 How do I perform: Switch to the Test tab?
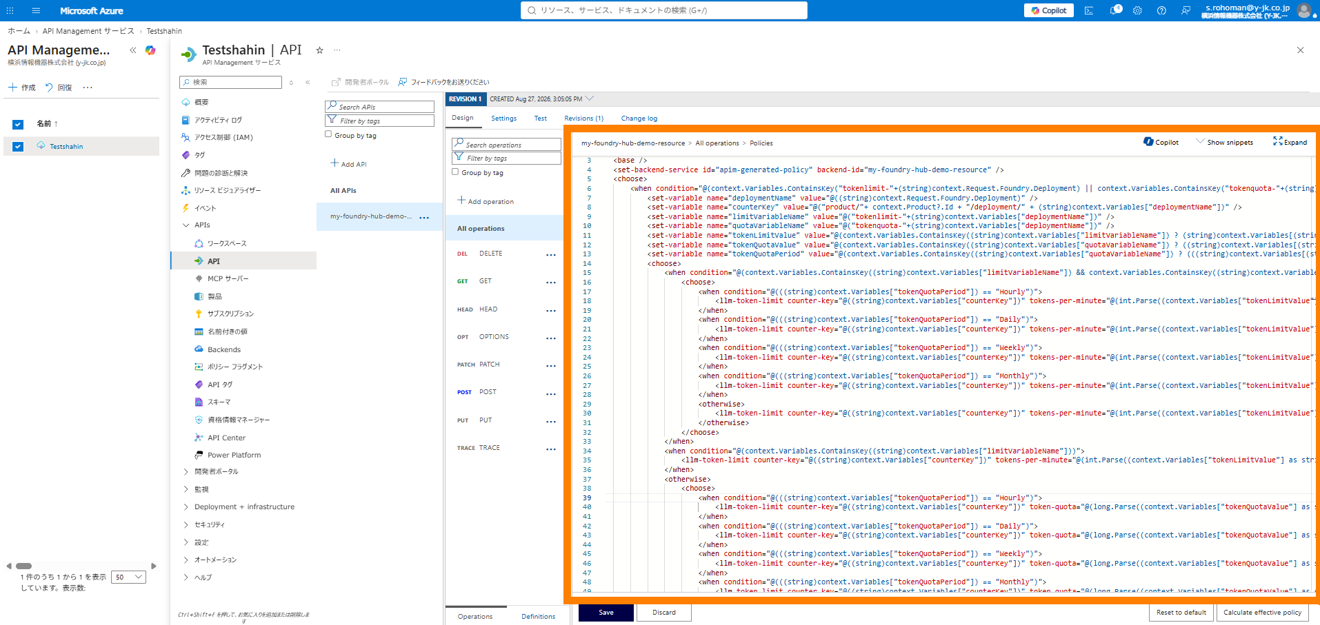point(541,119)
